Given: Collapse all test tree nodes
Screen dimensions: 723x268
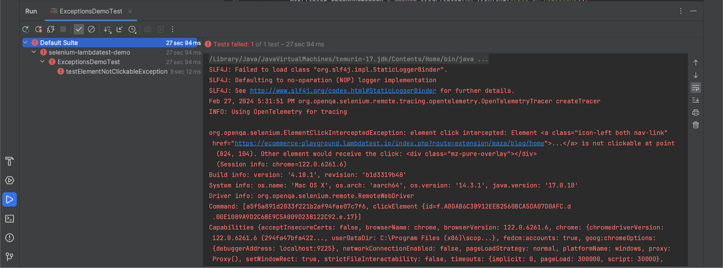Looking at the screenshot, I should coord(119,29).
